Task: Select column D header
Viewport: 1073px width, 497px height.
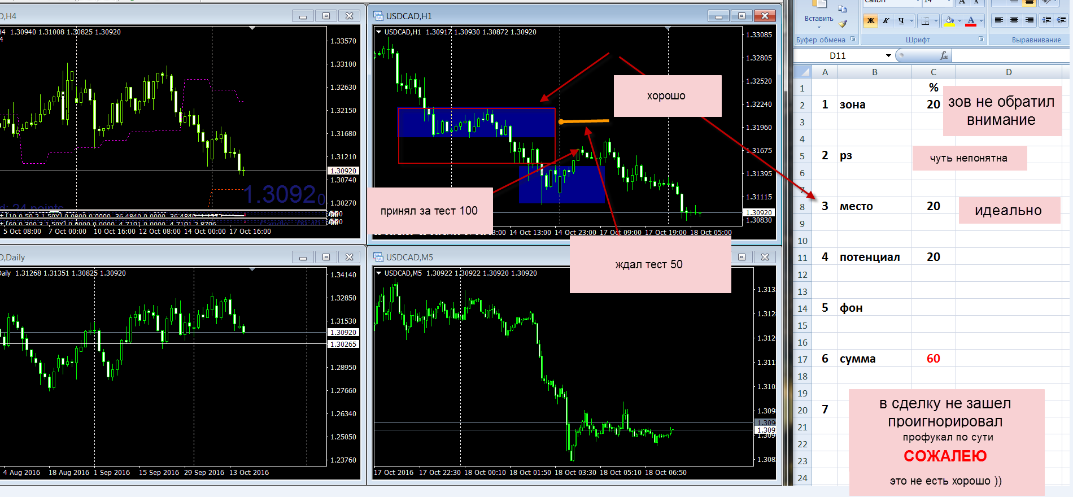Action: tap(1009, 72)
